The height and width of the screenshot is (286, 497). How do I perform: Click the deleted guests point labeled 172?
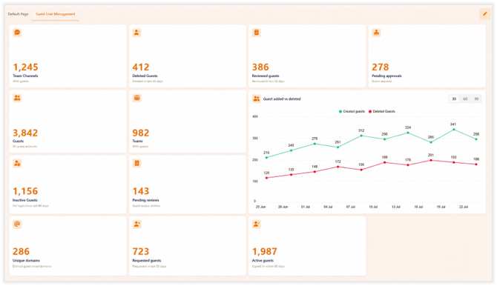coord(338,167)
